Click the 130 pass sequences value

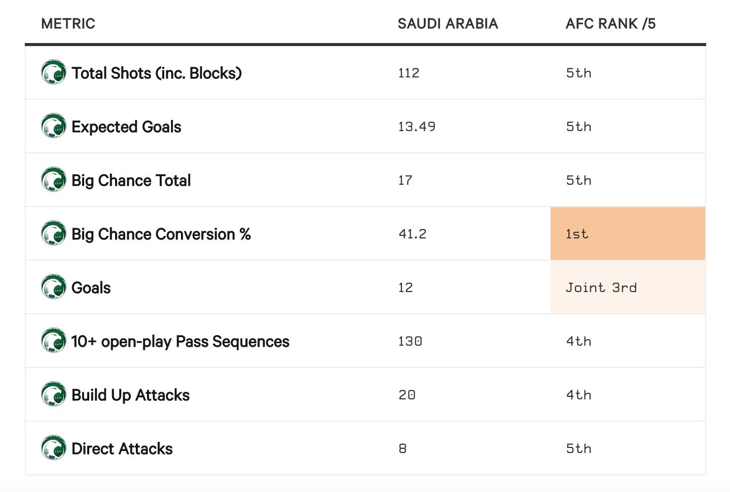click(410, 341)
